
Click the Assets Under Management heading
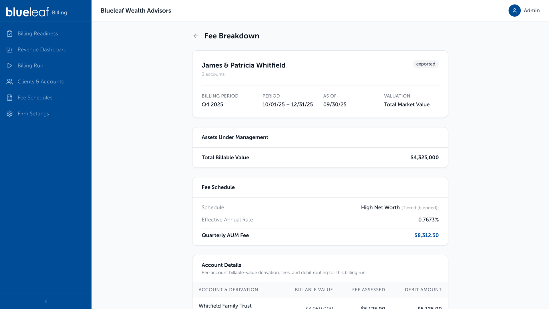(235, 137)
